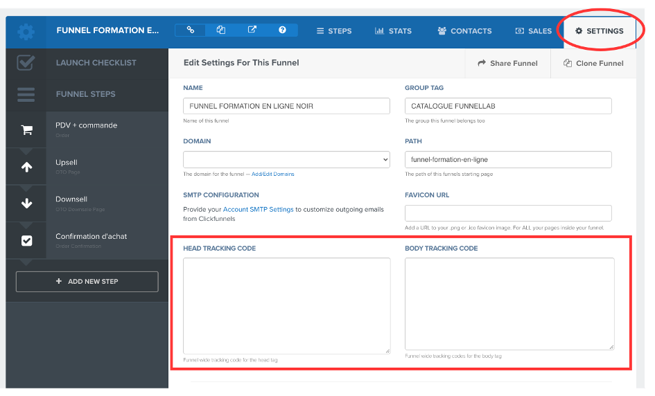The height and width of the screenshot is (396, 655).
Task: Open Account SMTP Settings link
Action: point(258,210)
